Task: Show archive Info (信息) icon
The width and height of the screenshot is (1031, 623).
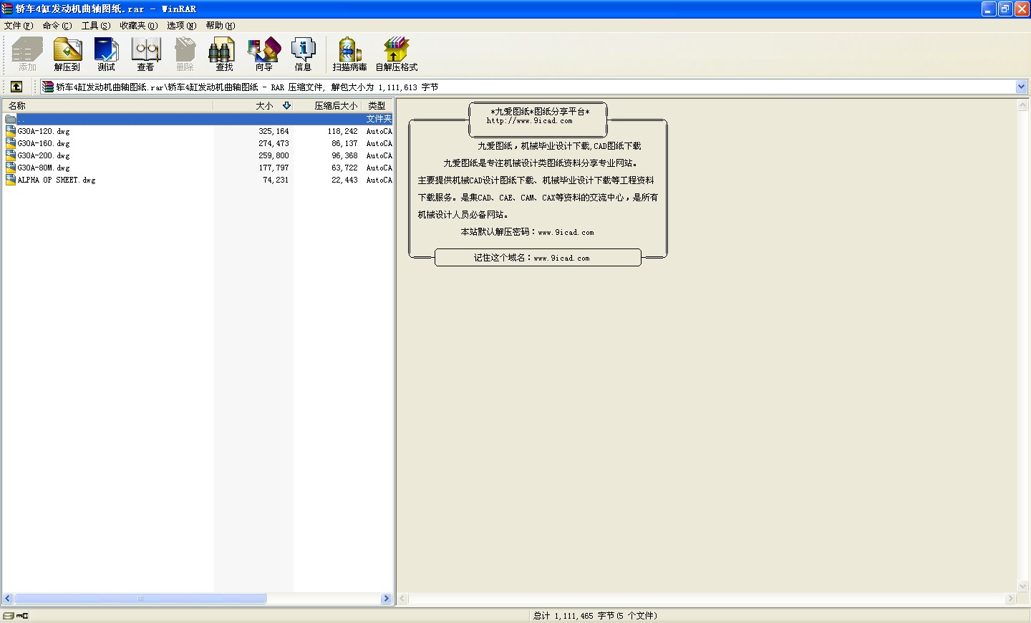Action: click(303, 54)
